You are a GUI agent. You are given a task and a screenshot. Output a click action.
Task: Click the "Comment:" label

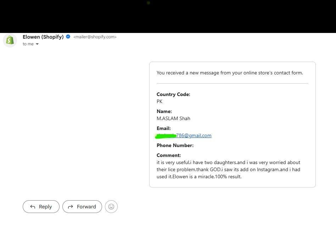(169, 155)
